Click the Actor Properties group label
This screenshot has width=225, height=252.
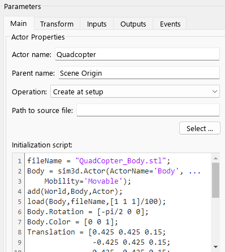pos(38,37)
